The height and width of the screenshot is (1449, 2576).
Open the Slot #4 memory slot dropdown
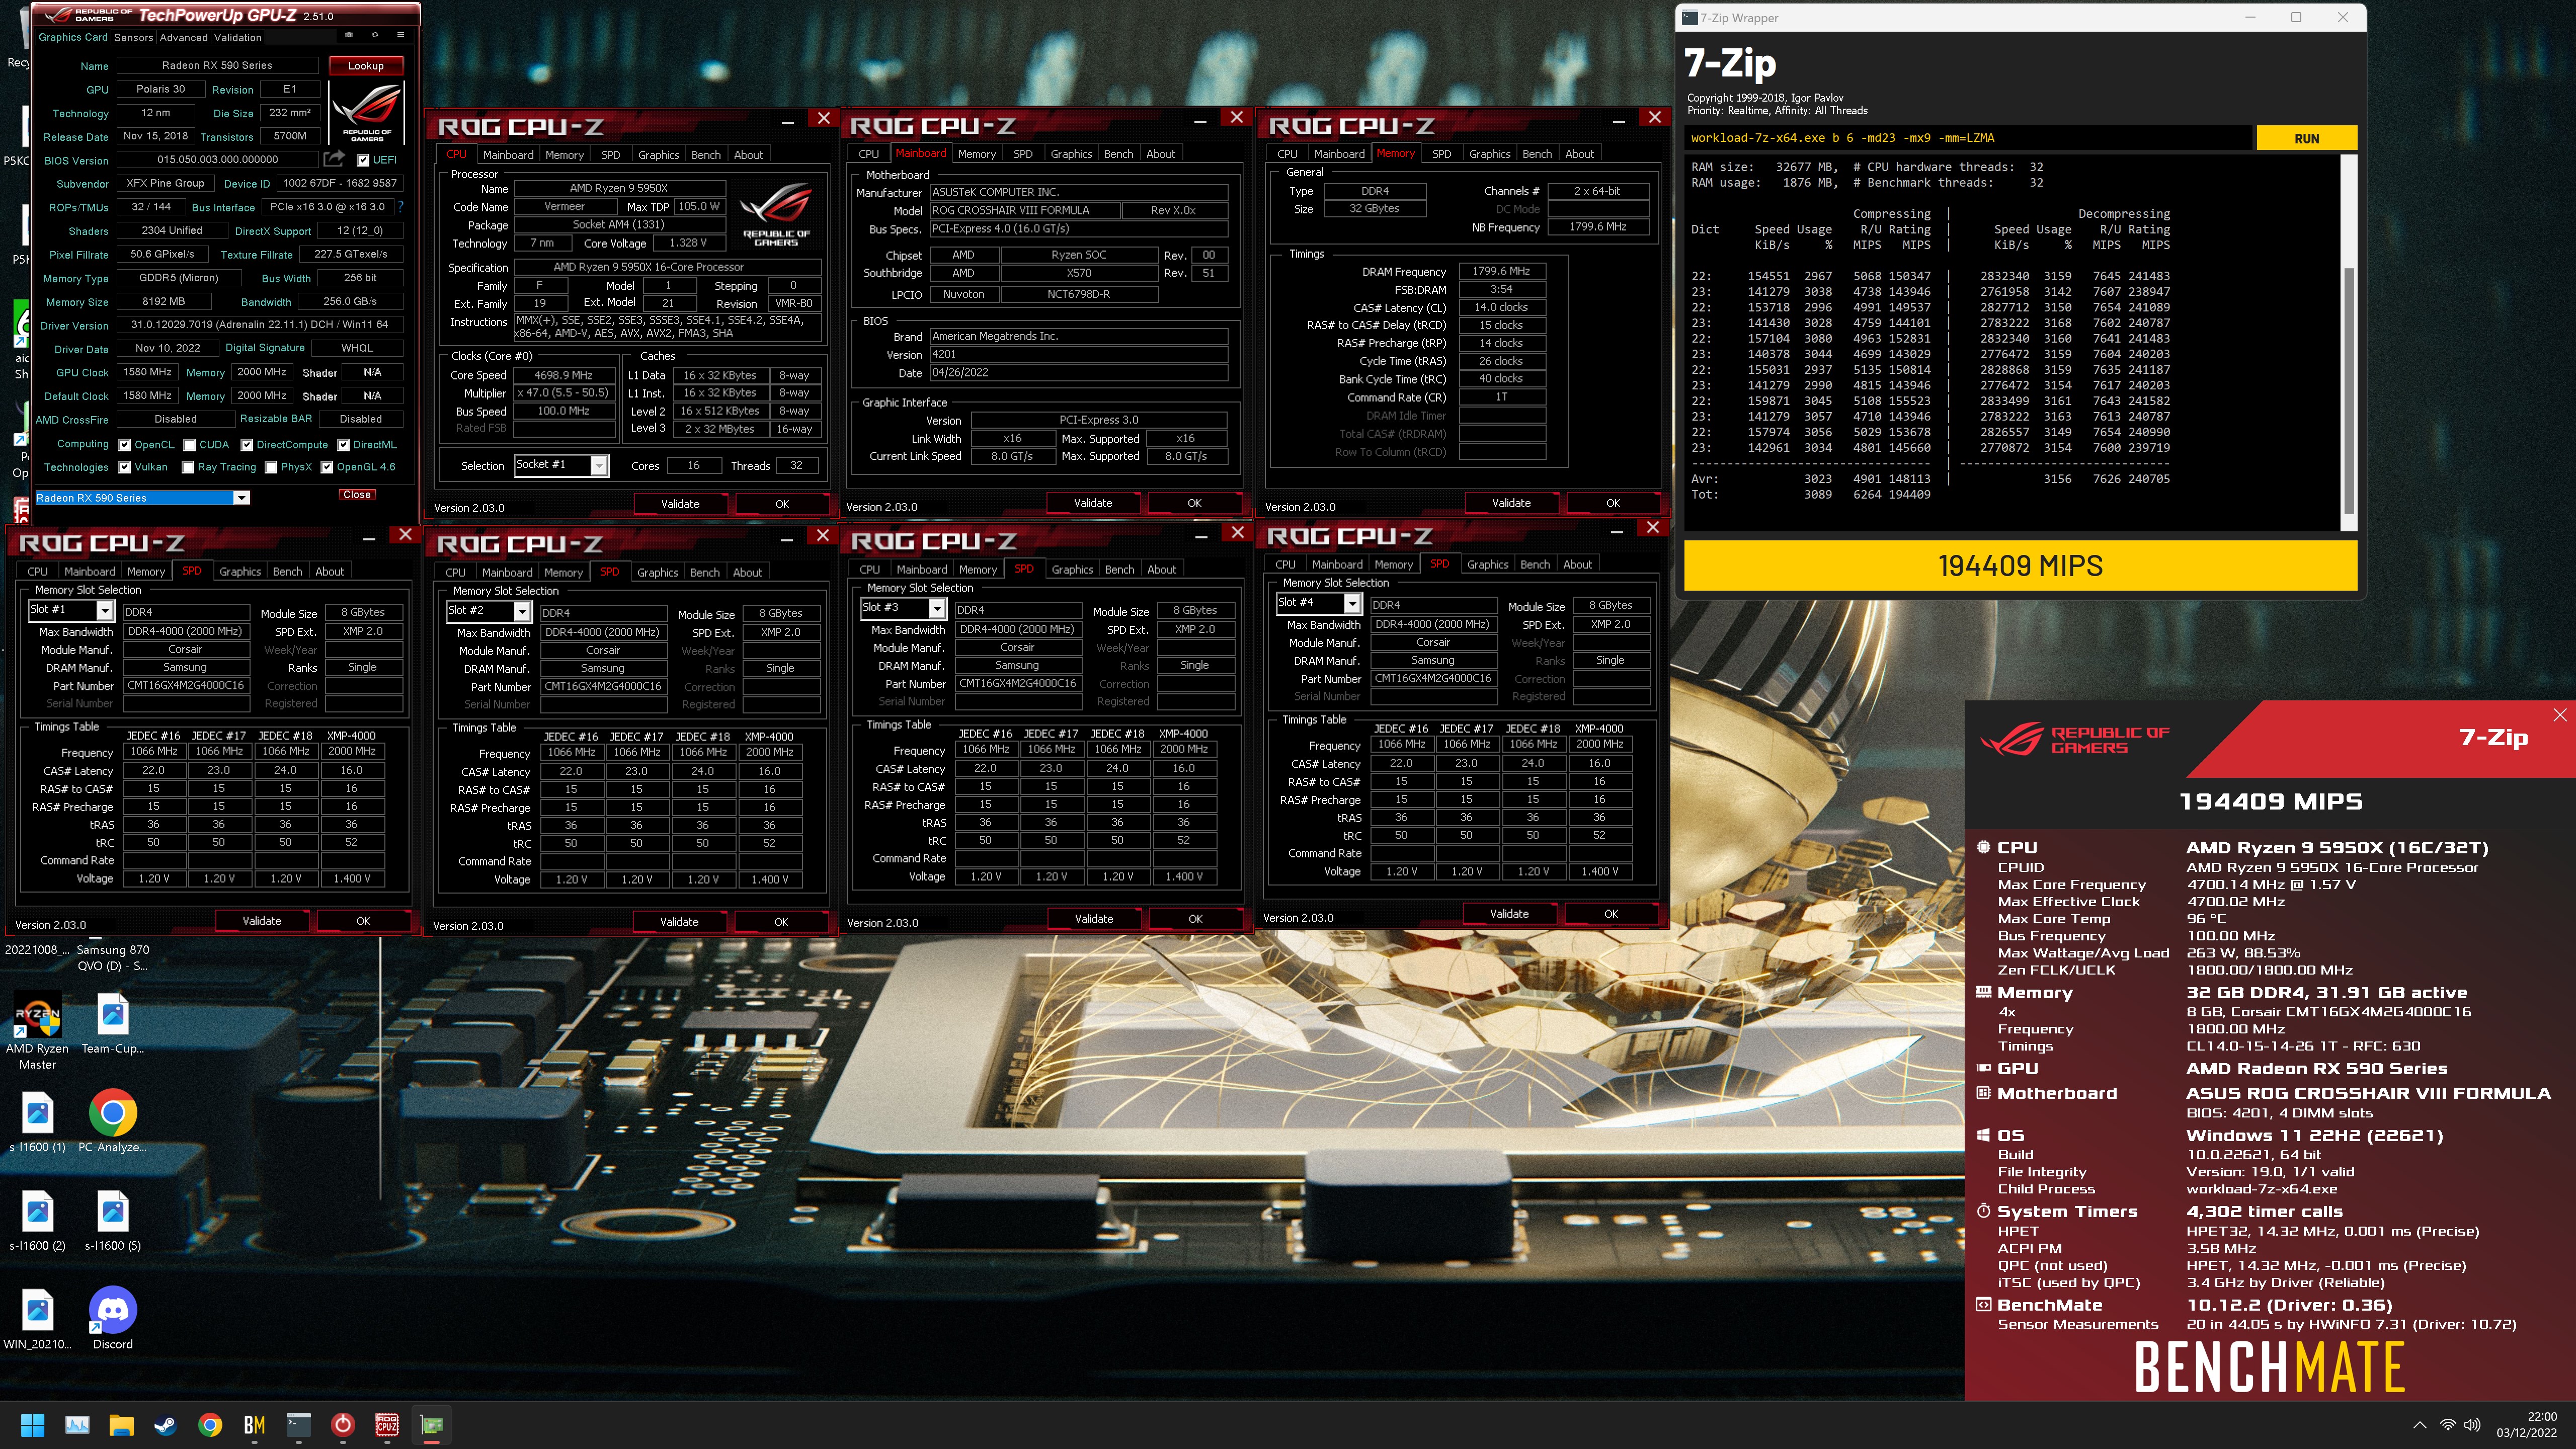pyautogui.click(x=1319, y=603)
